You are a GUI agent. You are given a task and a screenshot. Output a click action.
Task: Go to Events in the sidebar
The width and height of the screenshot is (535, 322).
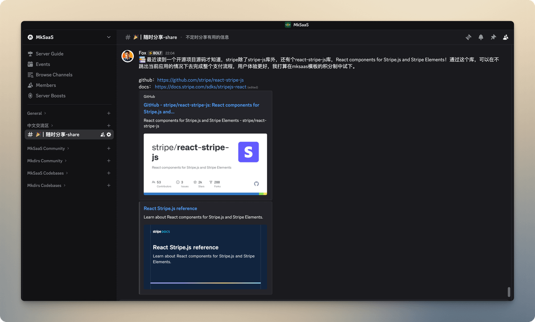pyautogui.click(x=43, y=64)
